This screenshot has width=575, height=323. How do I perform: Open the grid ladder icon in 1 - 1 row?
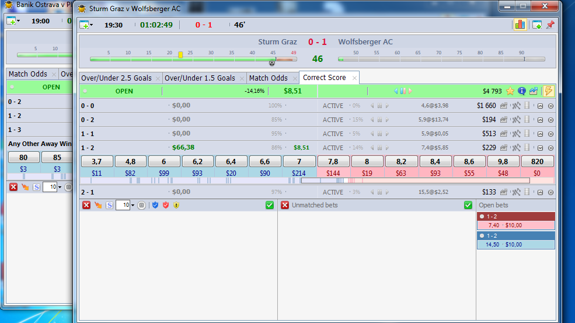[x=527, y=134]
